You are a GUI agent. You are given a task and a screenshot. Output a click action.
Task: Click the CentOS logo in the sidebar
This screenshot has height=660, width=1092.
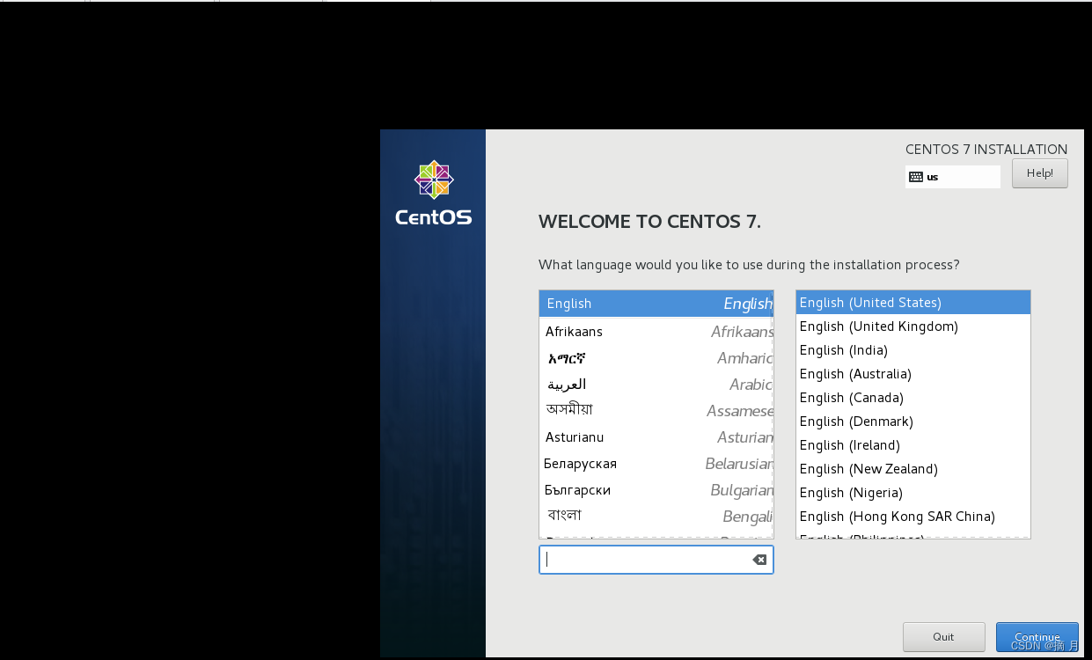(433, 193)
